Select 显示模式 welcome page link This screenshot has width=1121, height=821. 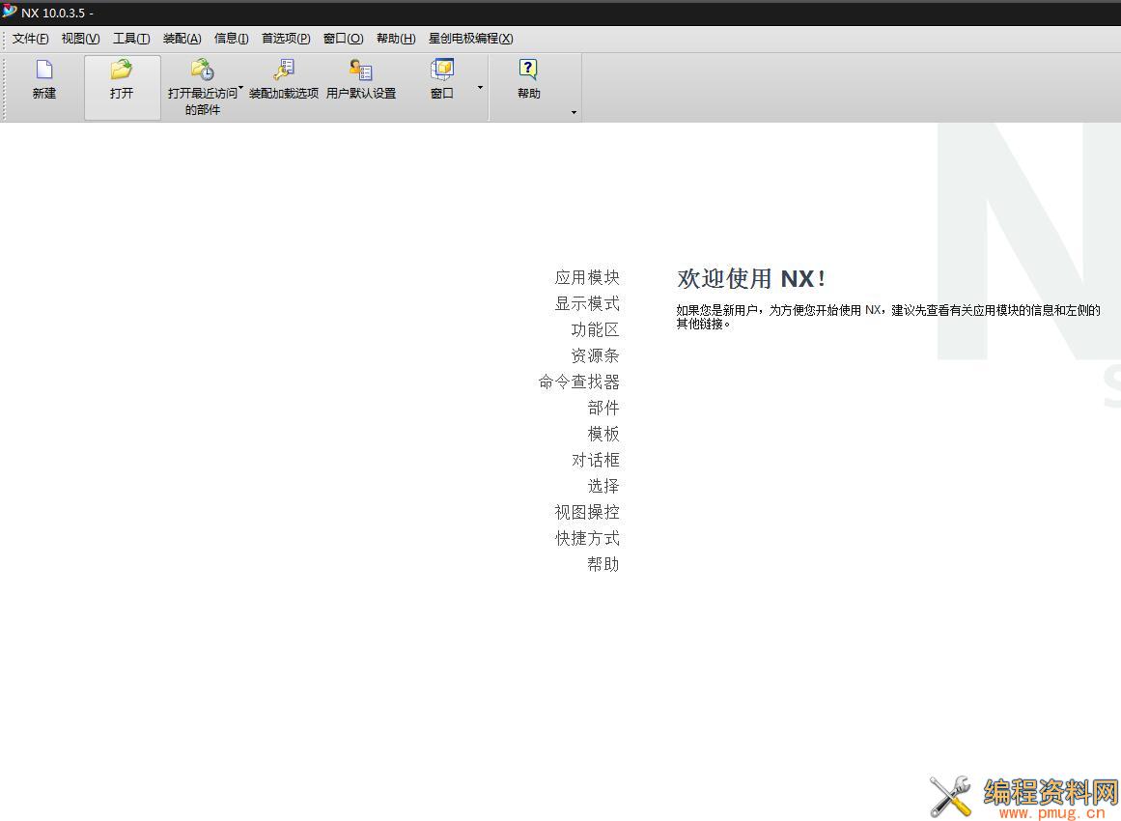(x=587, y=304)
